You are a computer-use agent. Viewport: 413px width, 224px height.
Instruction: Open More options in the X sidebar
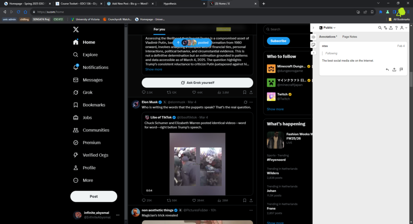[83, 180]
